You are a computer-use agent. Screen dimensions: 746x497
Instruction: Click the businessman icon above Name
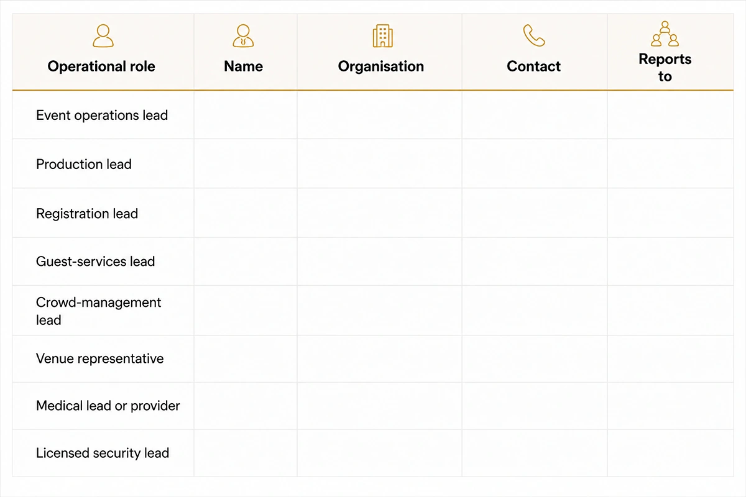pos(243,36)
